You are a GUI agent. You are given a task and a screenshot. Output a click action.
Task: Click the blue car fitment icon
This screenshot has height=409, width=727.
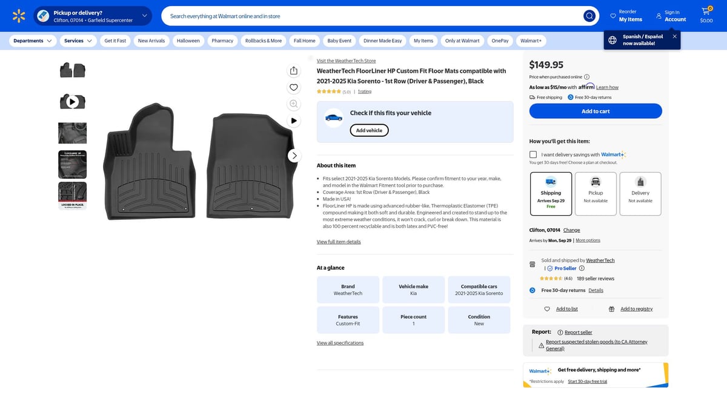334,118
